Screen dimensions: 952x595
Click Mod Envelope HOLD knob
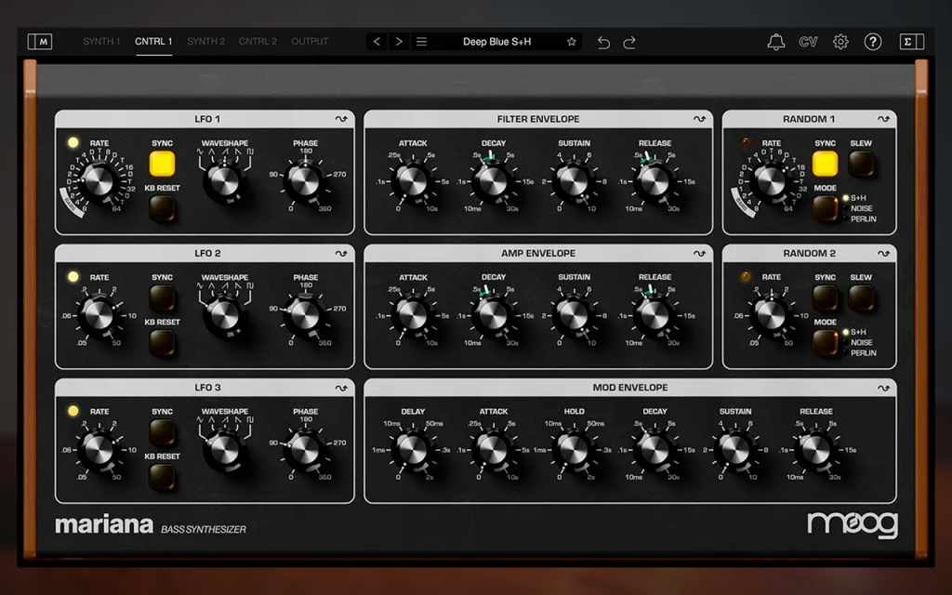tap(574, 449)
